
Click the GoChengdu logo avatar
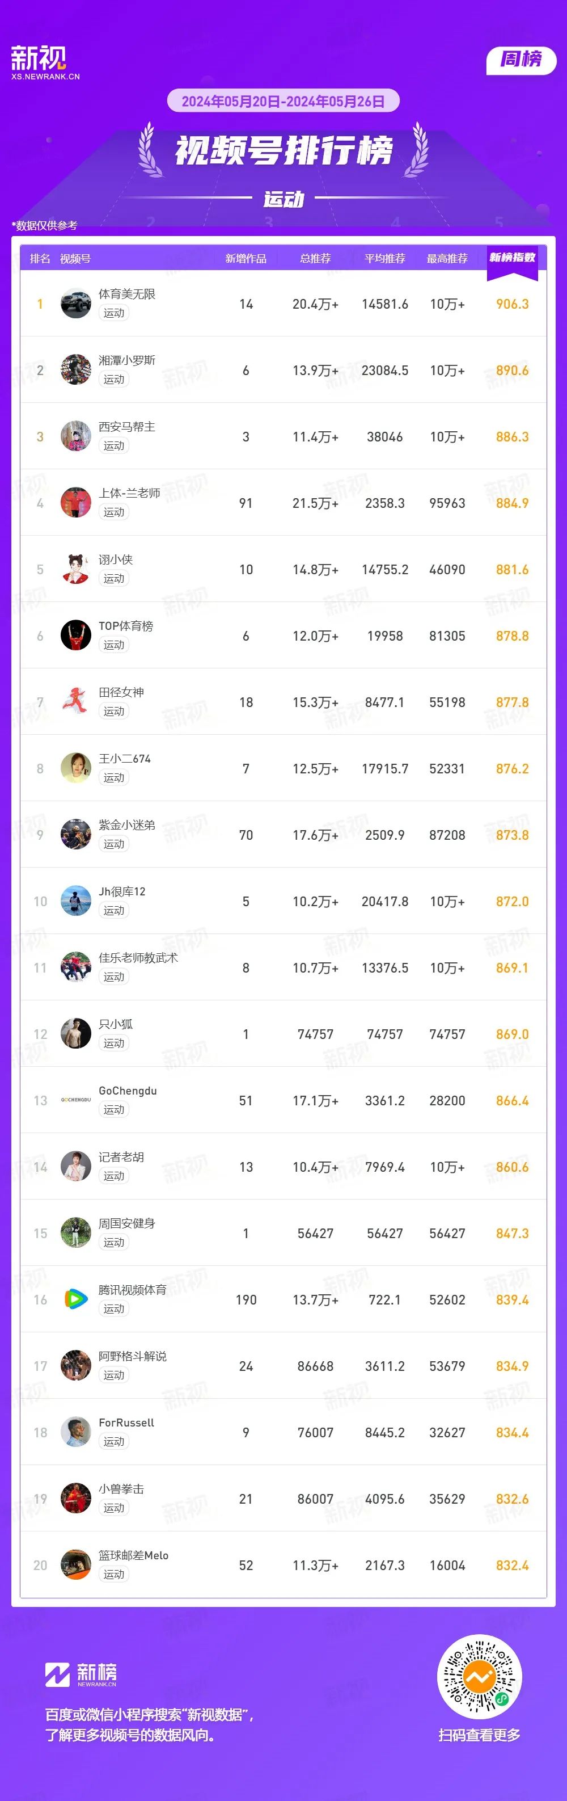[76, 1100]
